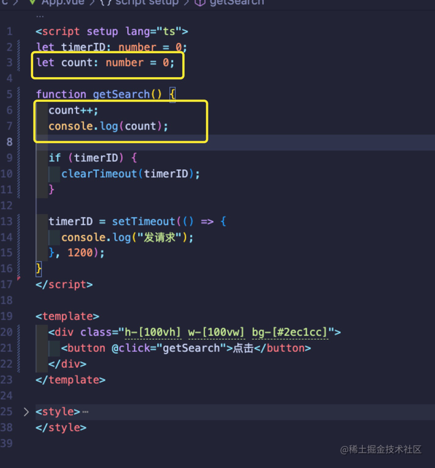Expand the folded style block chevron

26,412
